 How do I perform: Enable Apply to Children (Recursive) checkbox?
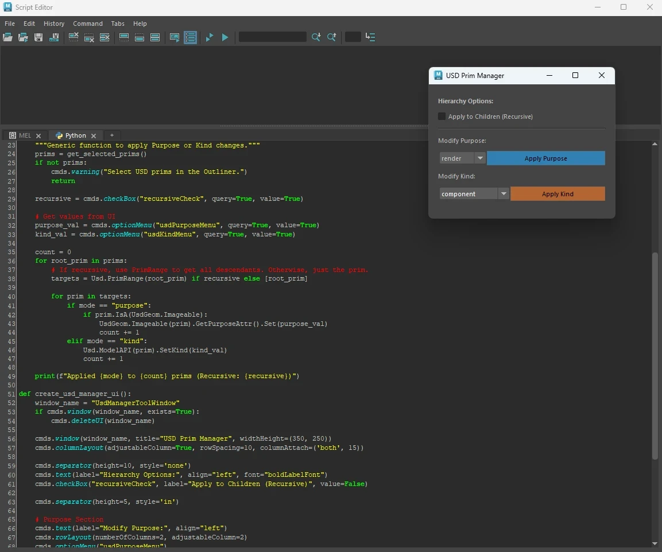[x=442, y=116]
